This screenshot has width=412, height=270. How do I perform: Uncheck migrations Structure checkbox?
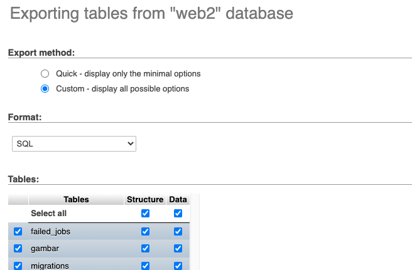click(146, 266)
